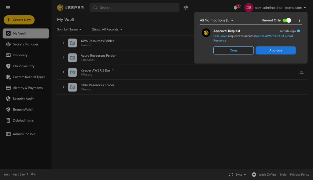Click the notification bell icon
Viewport: 313px width, 180px height.
235,8
